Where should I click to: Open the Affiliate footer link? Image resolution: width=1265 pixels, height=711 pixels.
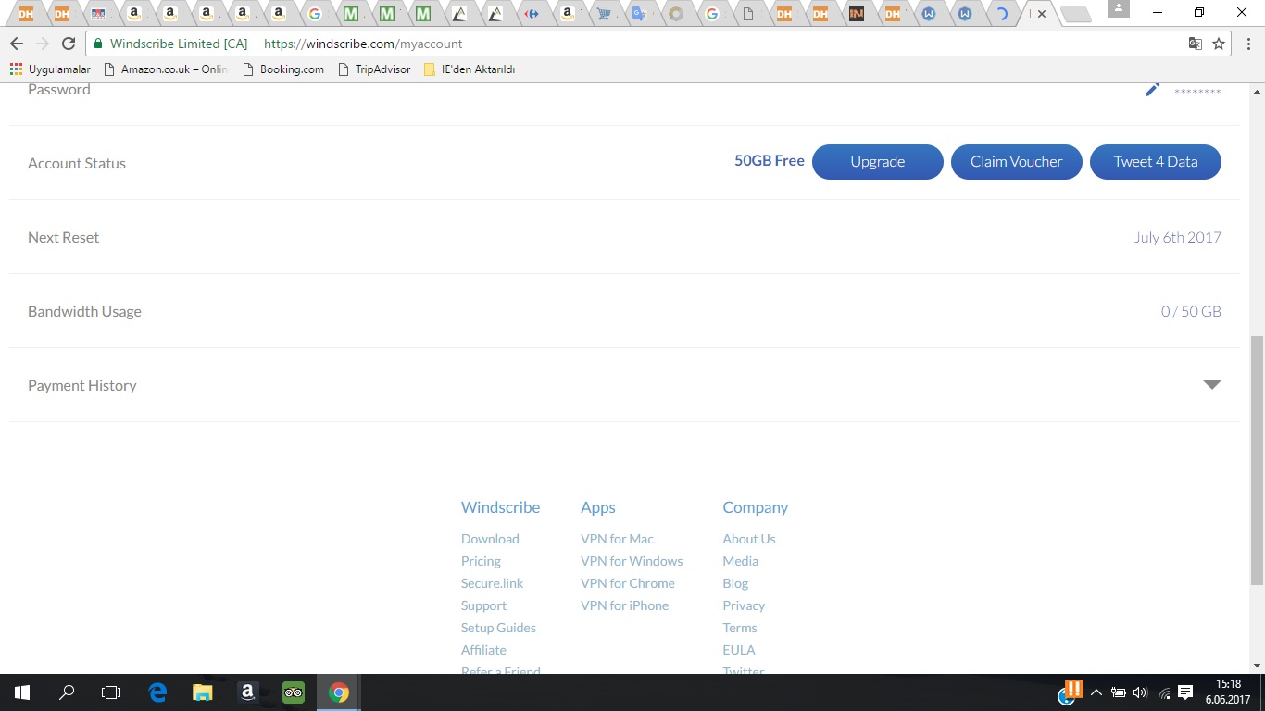tap(483, 650)
